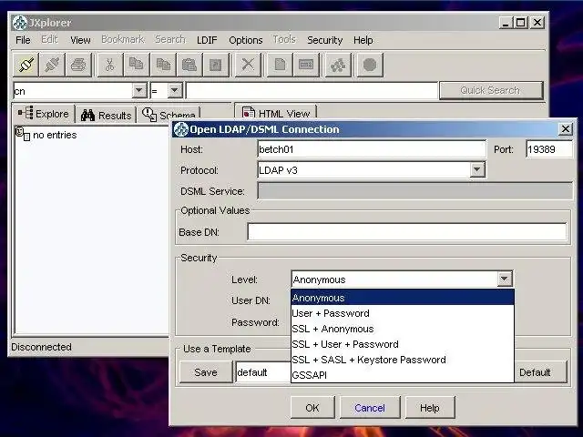Open the LDIF menu
The width and height of the screenshot is (583, 437).
(x=207, y=40)
